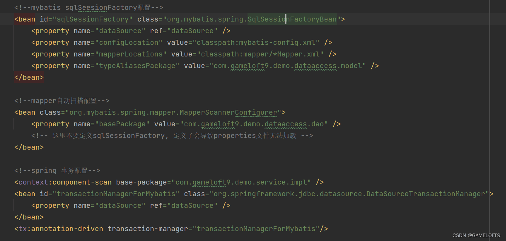Image resolution: width=506 pixels, height=241 pixels.
Task: Click the closing </bean> tag of MapperScannerConfigurer
Action: tap(29, 147)
